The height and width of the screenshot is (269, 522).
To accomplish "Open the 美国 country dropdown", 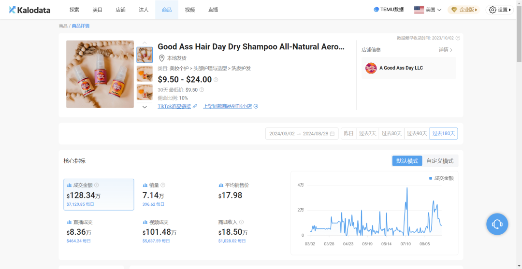I will point(428,10).
